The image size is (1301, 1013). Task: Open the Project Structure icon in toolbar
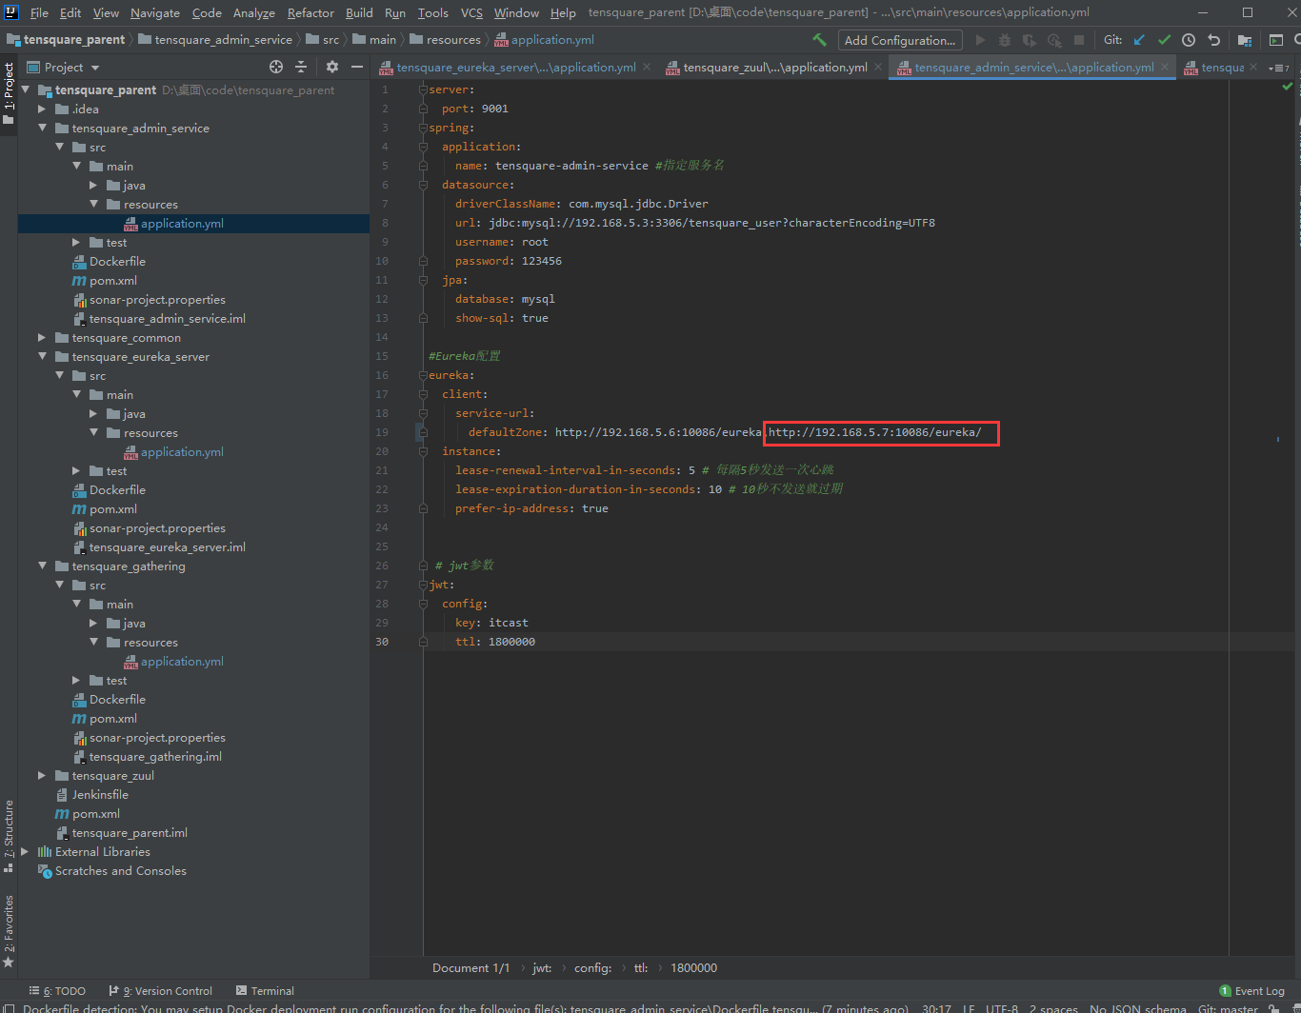coord(1245,40)
